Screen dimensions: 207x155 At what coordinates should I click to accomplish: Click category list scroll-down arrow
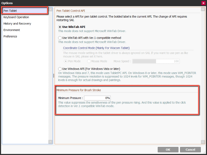pyautogui.click(x=50, y=142)
